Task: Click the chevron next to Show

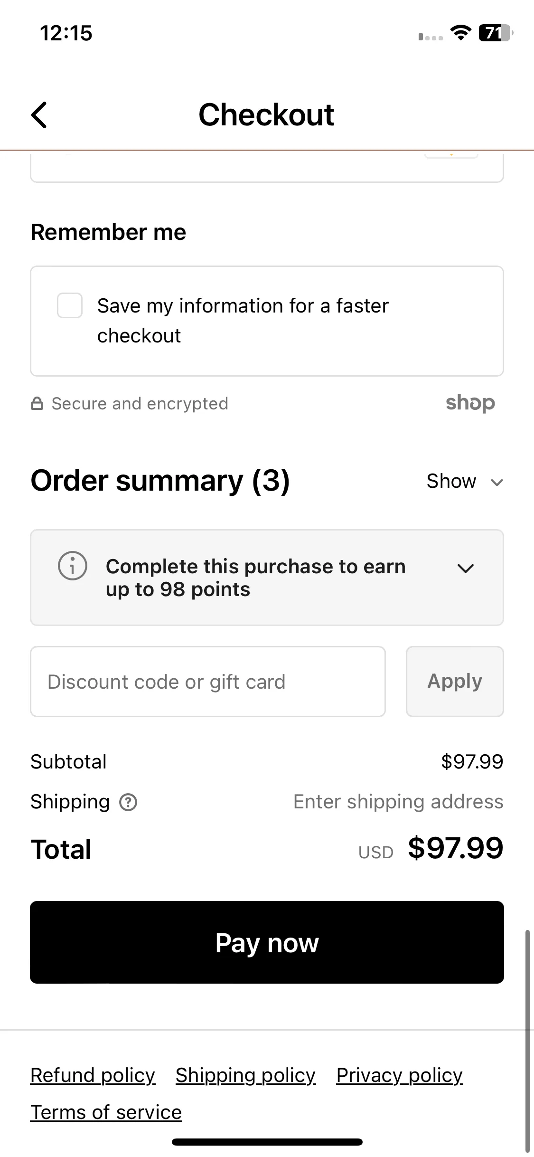Action: coord(497,483)
